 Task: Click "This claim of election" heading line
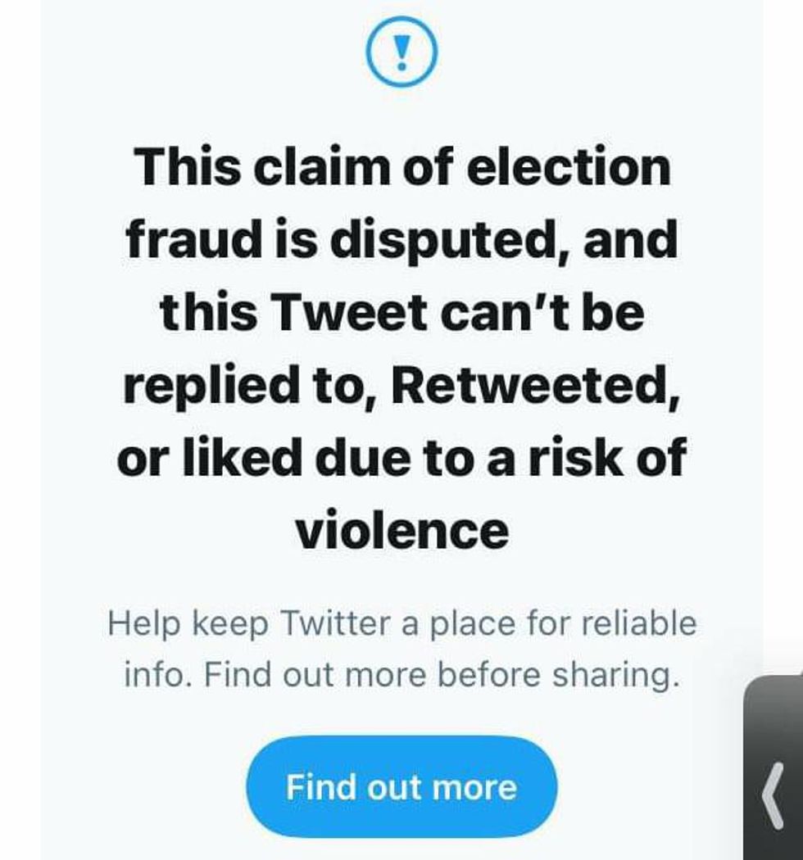[401, 166]
